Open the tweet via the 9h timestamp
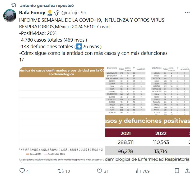195x178 pixels. coord(83,12)
